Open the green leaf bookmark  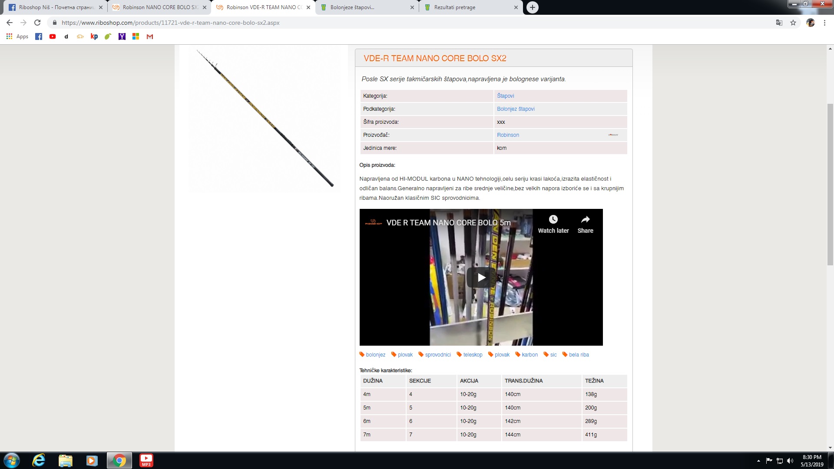108,36
